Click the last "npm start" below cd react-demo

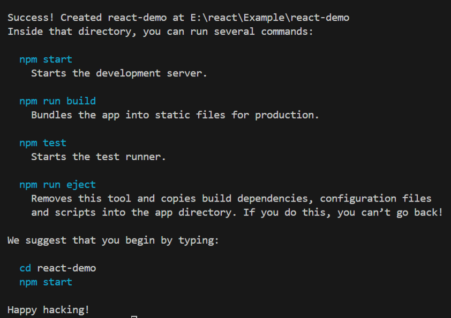pos(46,282)
